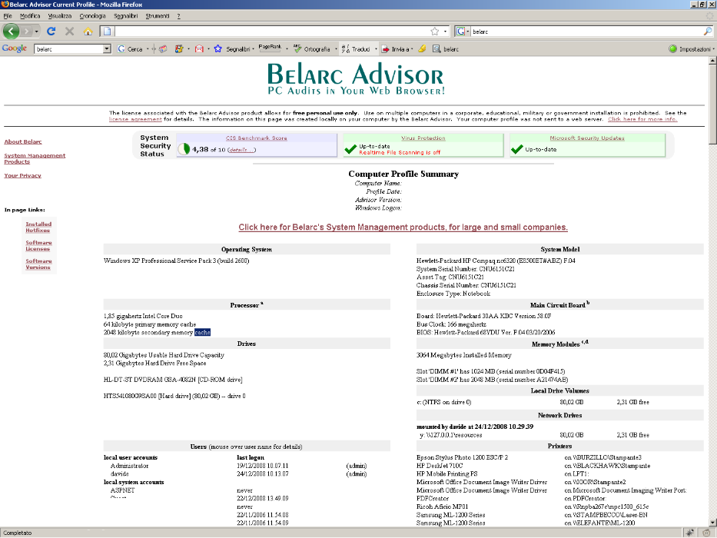The width and height of the screenshot is (717, 538).
Task: Click the Traduci translate button
Action: (356, 49)
